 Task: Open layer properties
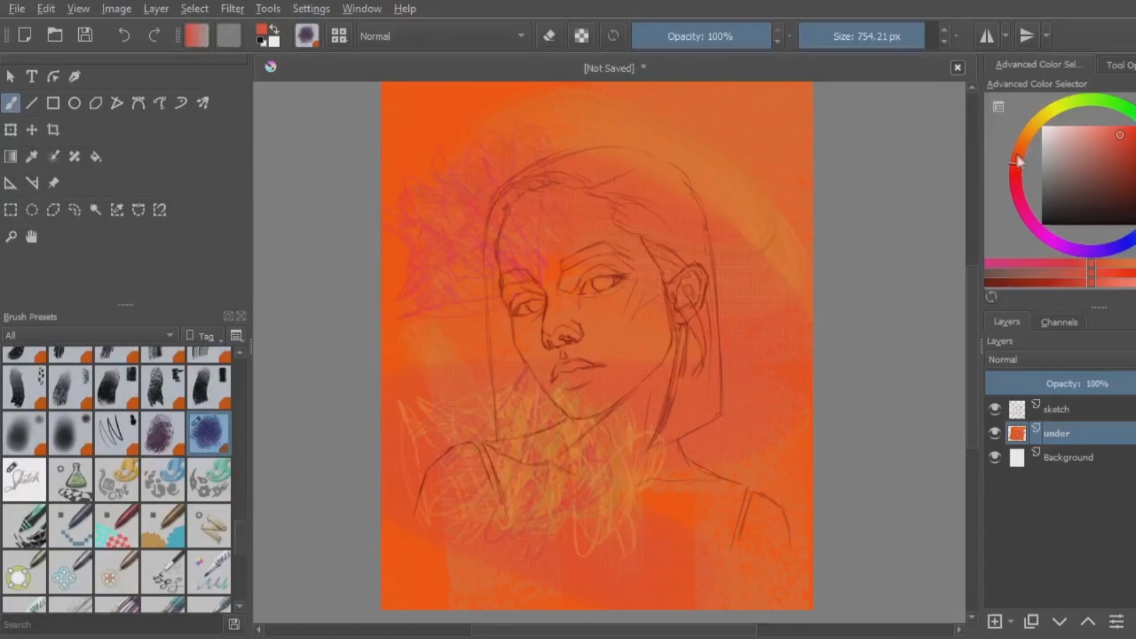1116,622
